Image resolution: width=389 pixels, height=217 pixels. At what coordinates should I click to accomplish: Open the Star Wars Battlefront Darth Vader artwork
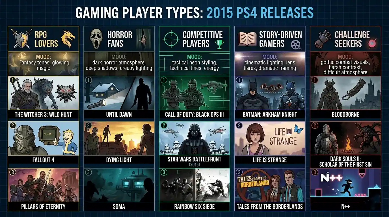coord(194,138)
